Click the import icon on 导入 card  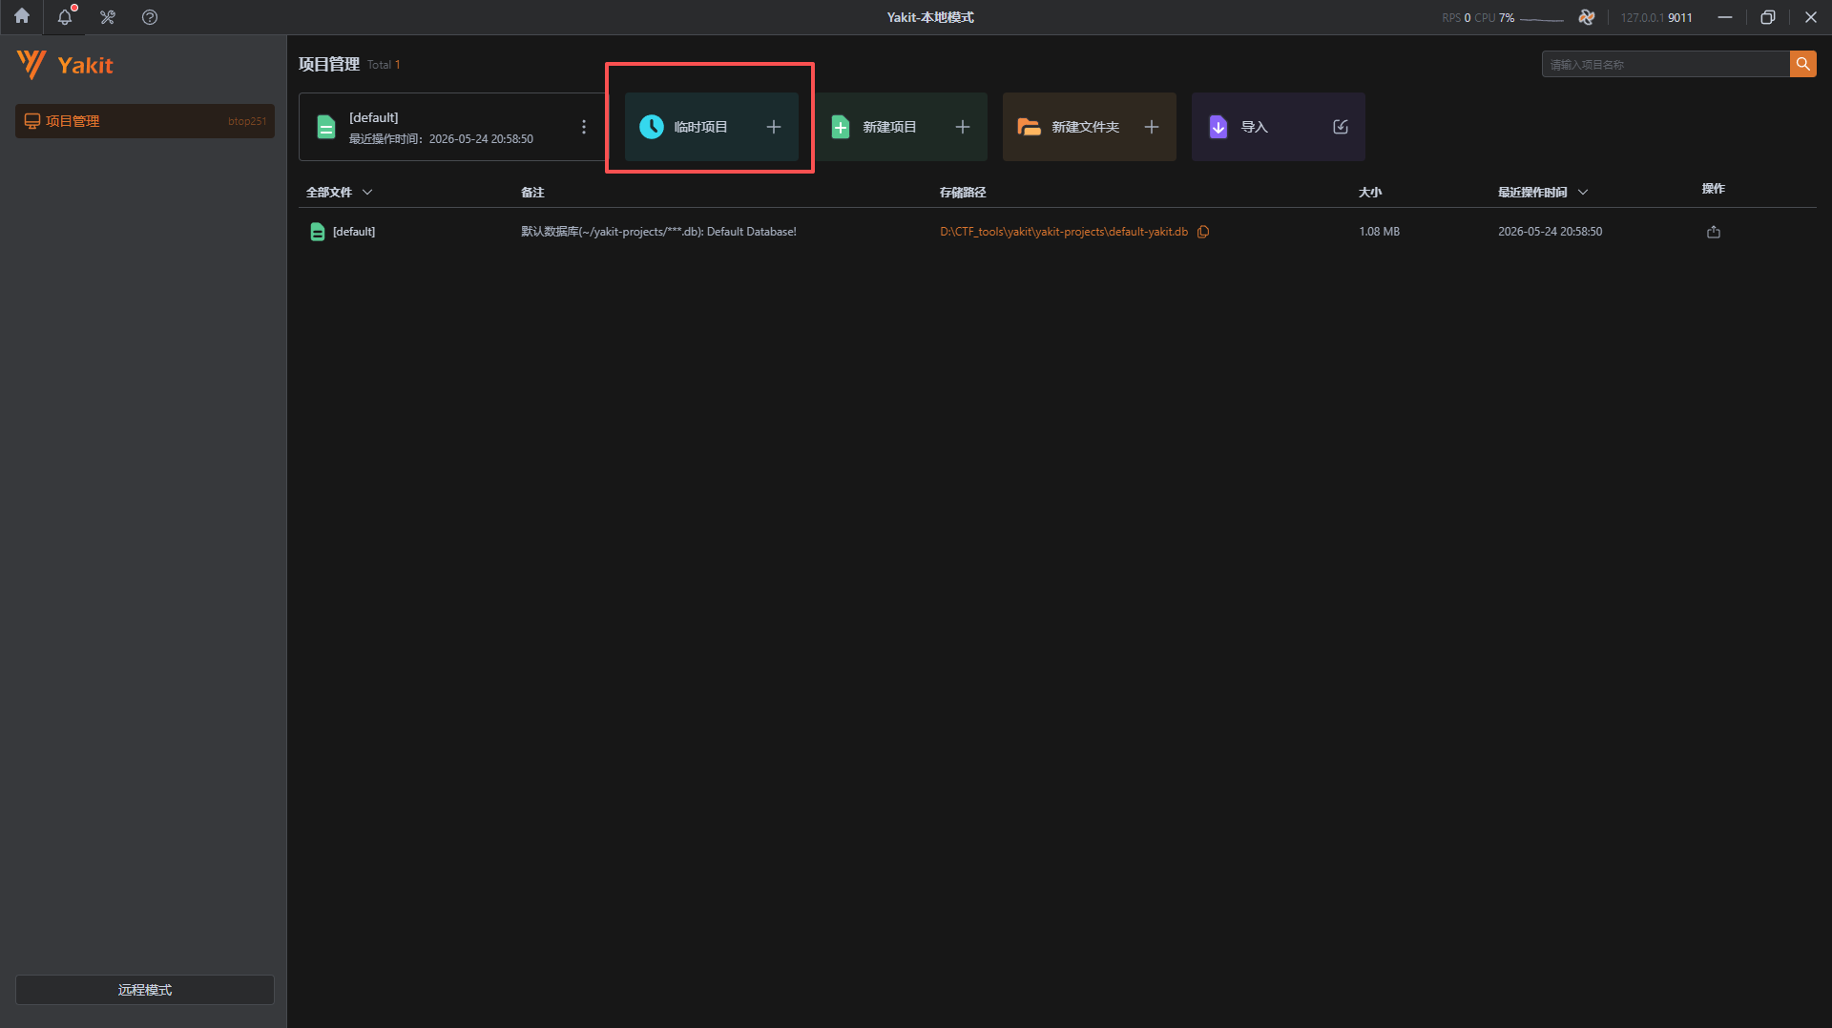point(1341,127)
